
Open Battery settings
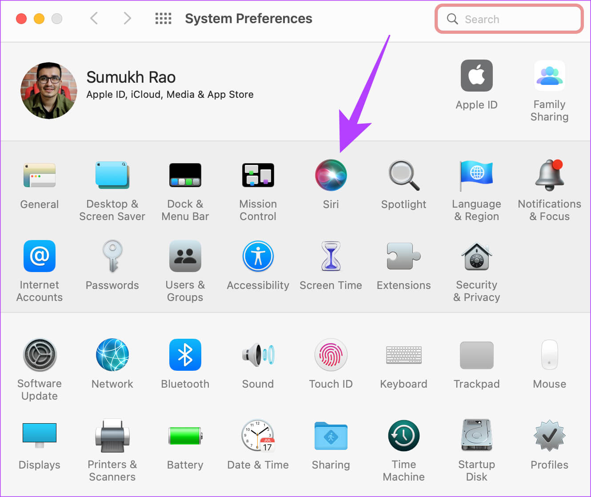point(185,436)
